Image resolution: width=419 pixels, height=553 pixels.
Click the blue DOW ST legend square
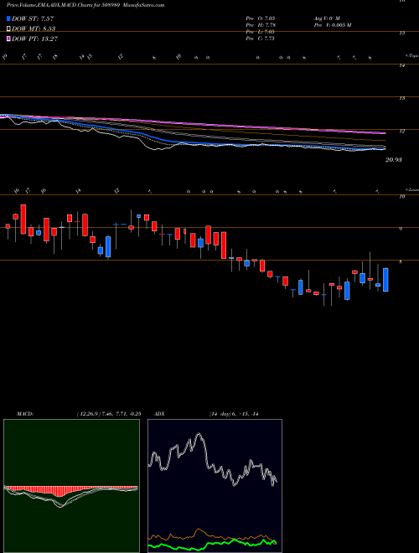(8, 18)
